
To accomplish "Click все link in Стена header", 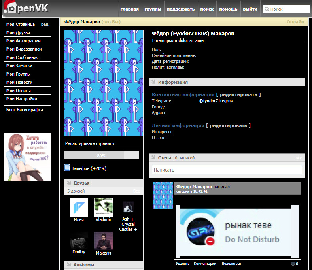I will (x=299, y=158).
